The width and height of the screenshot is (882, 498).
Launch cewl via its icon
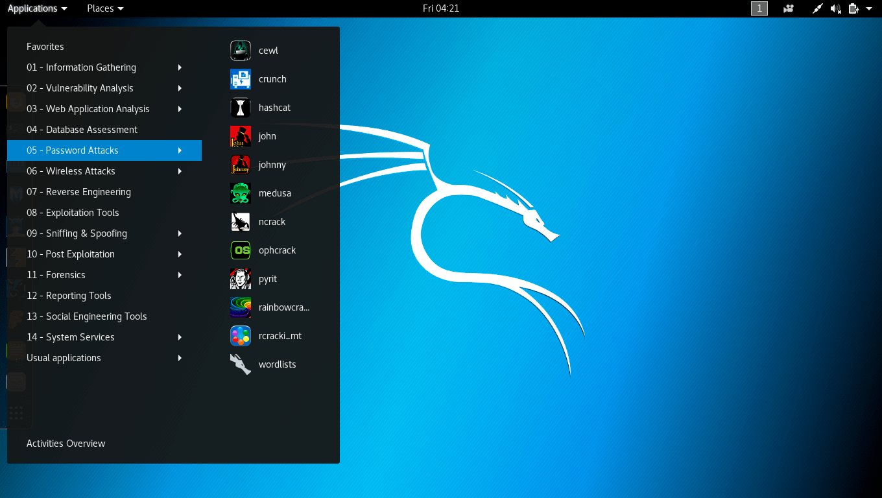241,51
